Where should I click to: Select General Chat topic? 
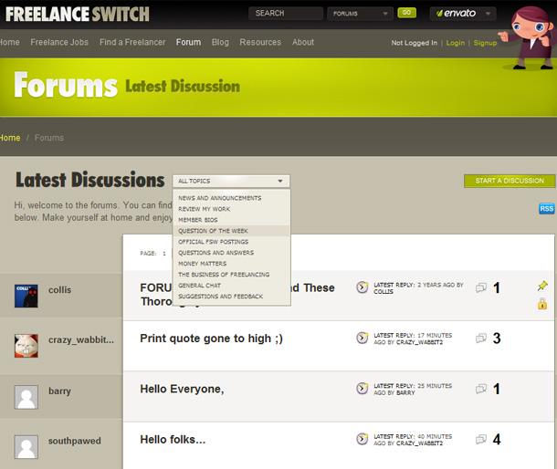(199, 286)
